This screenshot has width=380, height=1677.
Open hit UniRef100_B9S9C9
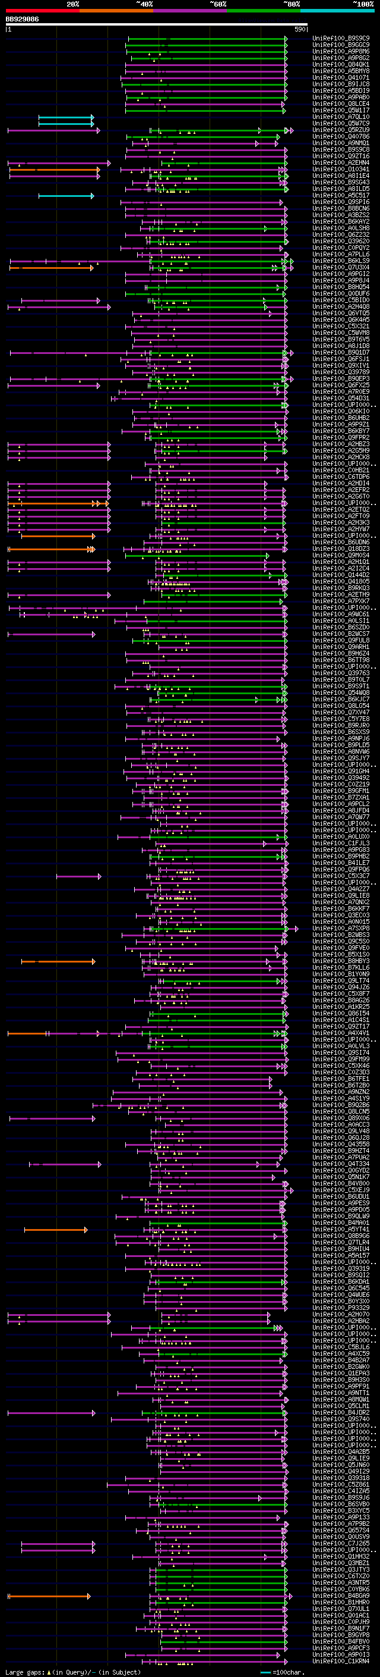(341, 39)
